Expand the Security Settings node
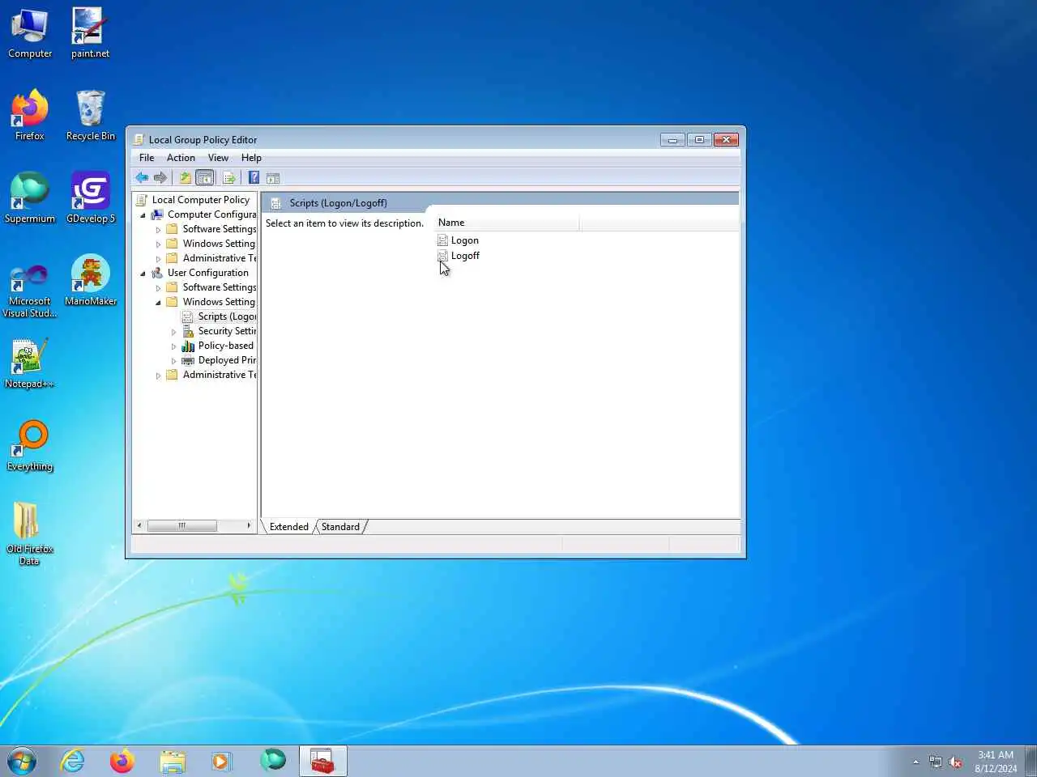The height and width of the screenshot is (777, 1037). tap(174, 332)
